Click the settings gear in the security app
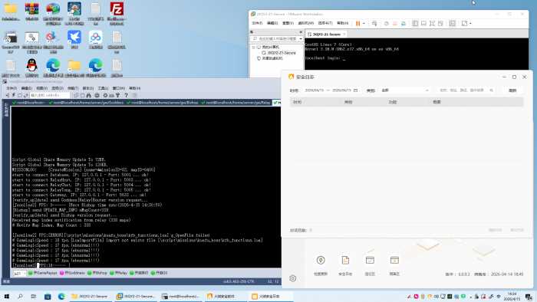Image resolution: width=537 pixels, height=302 pixels. tap(292, 278)
